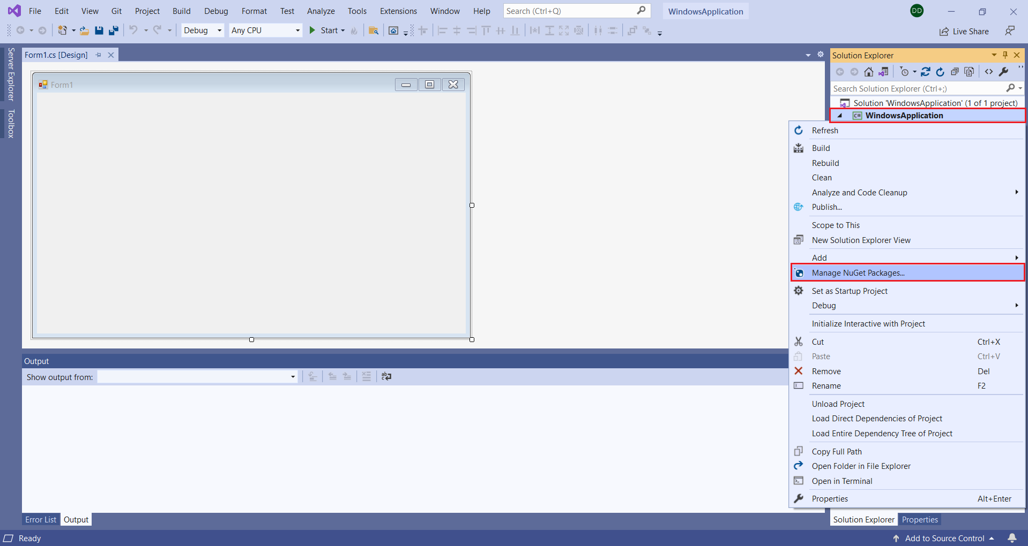Image resolution: width=1028 pixels, height=546 pixels.
Task: Open the Any CPU platform dropdown
Action: tap(265, 31)
